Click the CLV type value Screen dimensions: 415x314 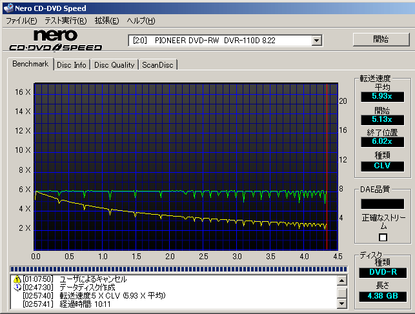tap(382, 166)
